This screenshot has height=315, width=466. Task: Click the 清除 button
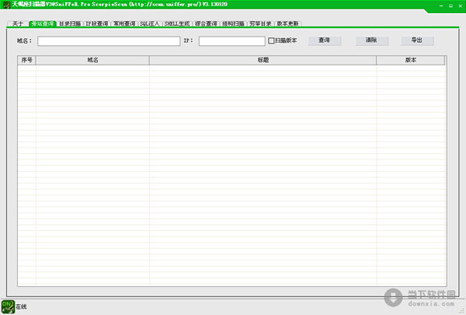coord(370,40)
